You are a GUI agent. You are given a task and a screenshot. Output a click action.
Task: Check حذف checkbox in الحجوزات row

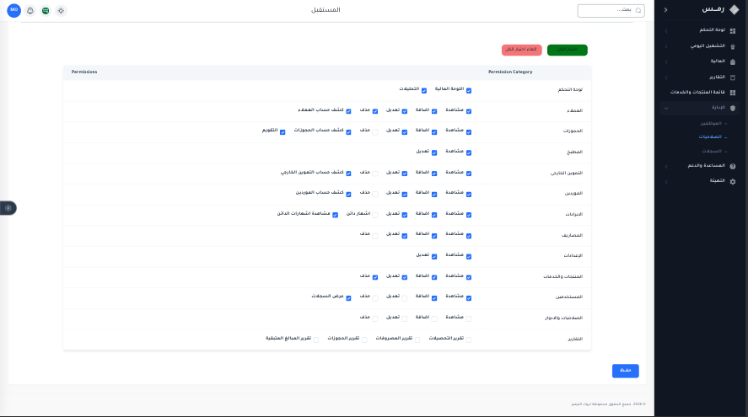pyautogui.click(x=375, y=132)
